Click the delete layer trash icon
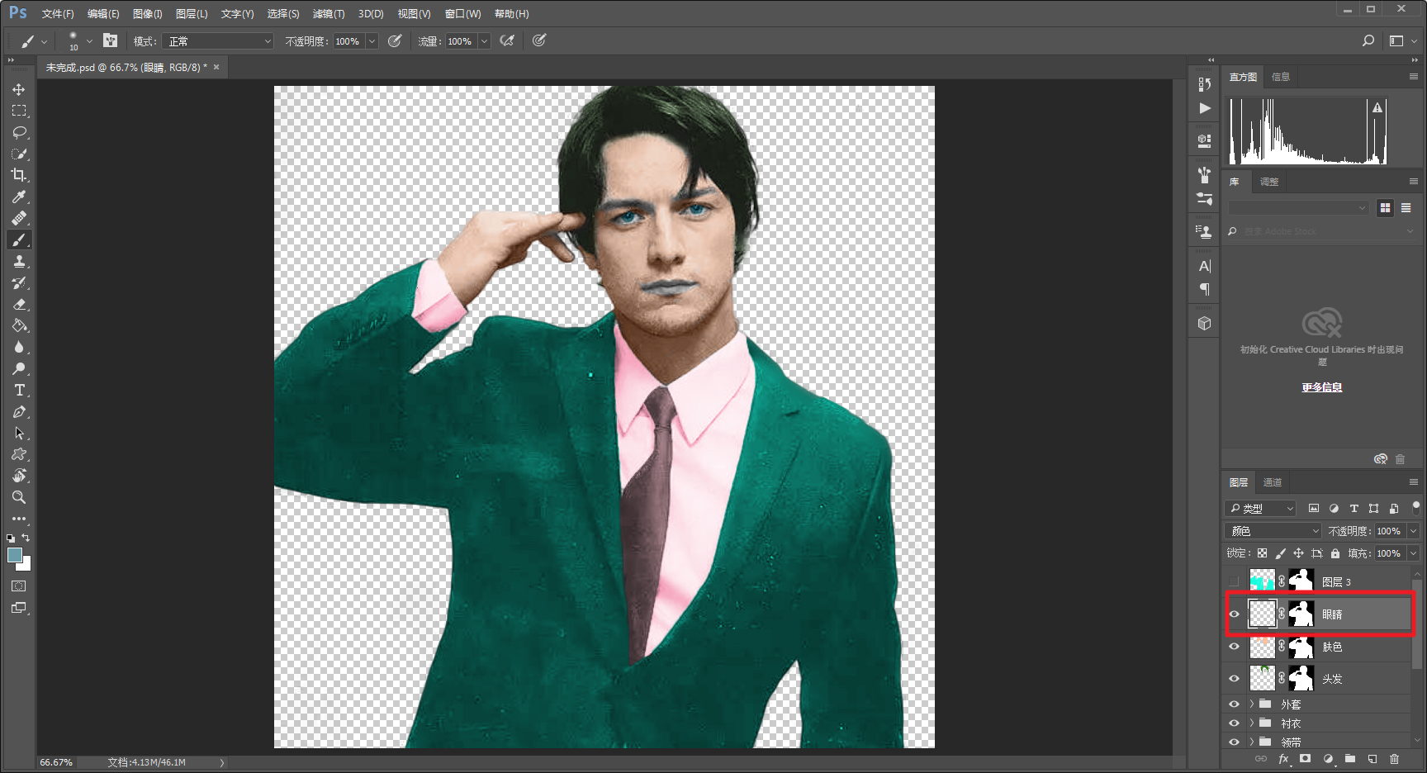 (x=1395, y=759)
